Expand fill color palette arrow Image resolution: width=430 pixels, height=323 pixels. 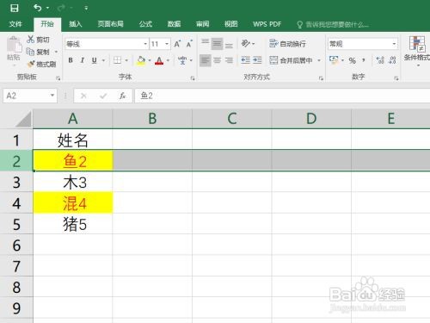click(150, 60)
